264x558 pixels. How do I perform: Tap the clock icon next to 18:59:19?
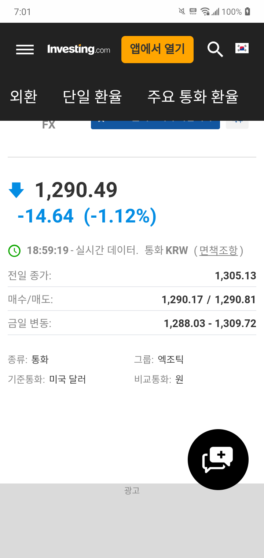point(14,250)
